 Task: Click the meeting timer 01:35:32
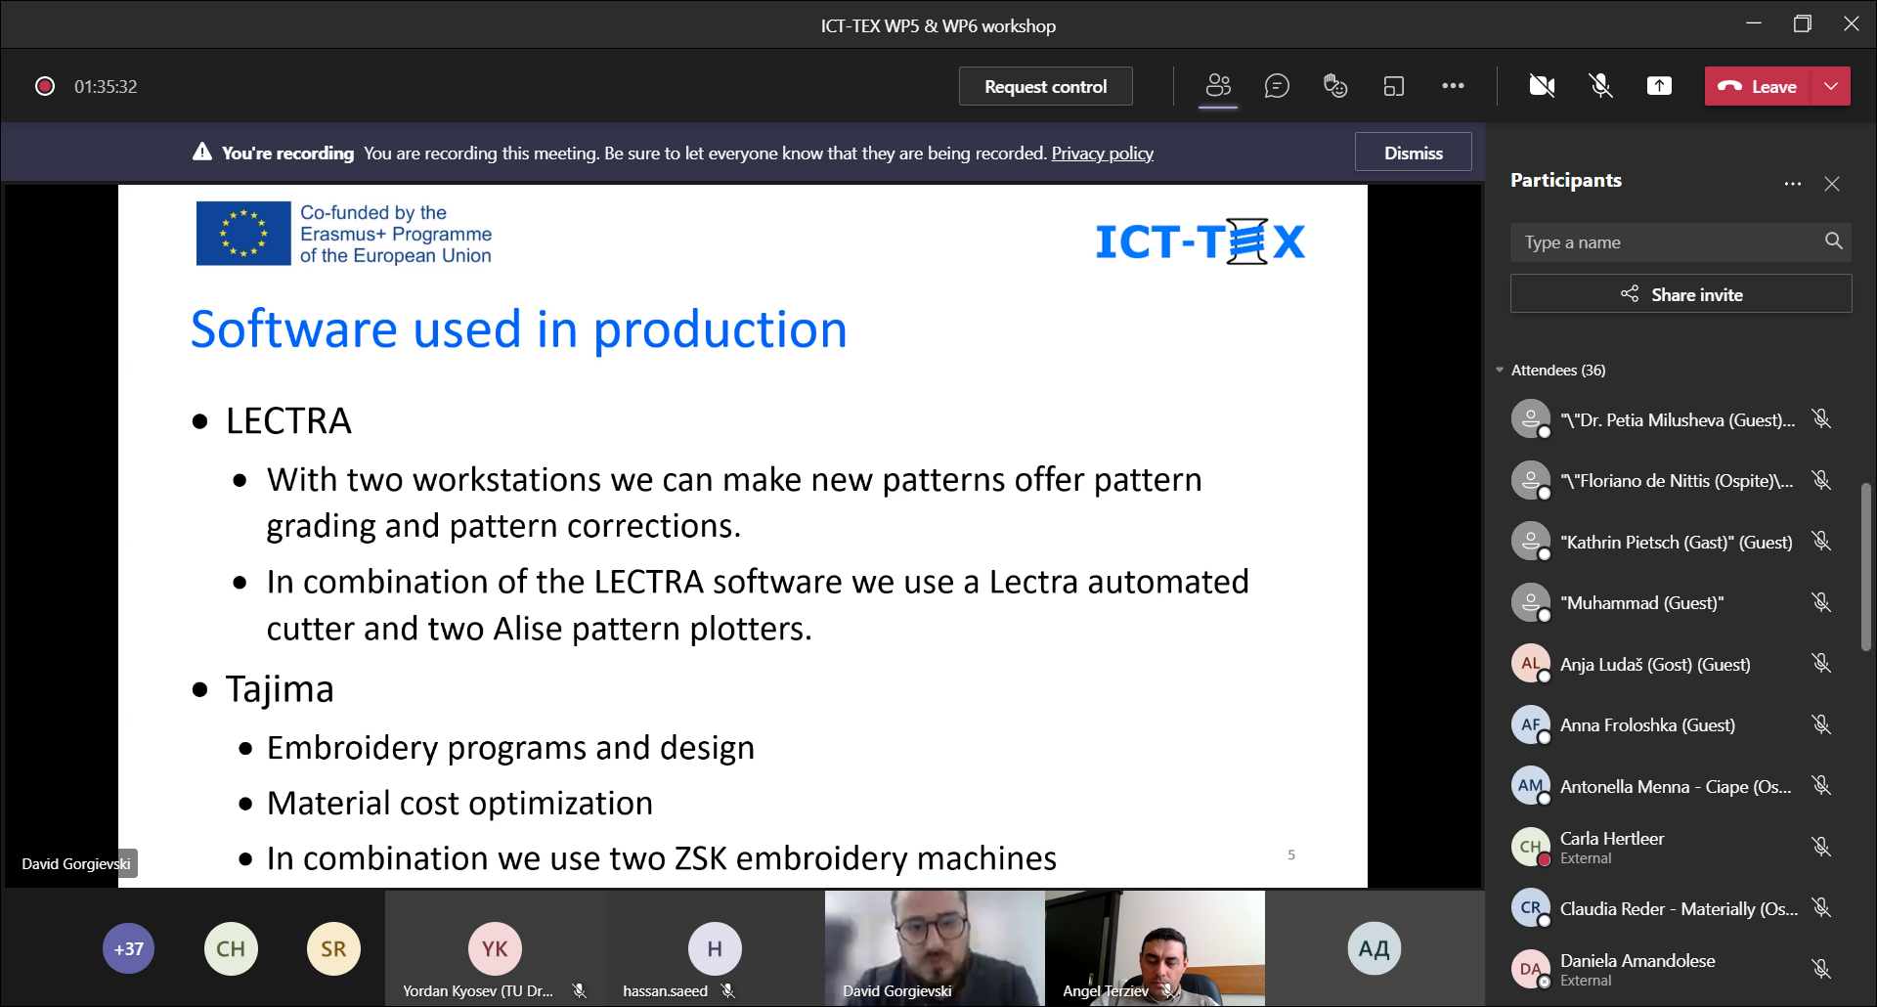point(106,86)
